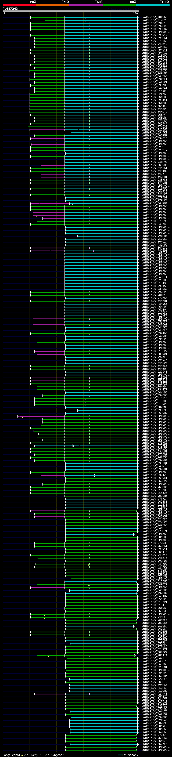Click the cyan ~100% identity legend segment
172x757 pixels.
click(x=153, y=5)
